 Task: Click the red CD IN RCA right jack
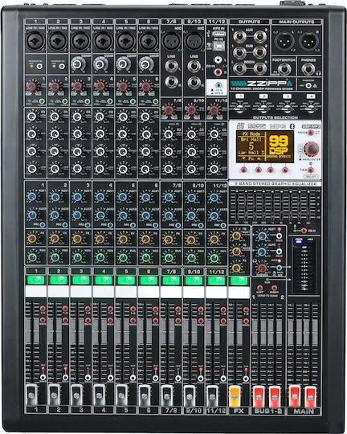point(218,72)
